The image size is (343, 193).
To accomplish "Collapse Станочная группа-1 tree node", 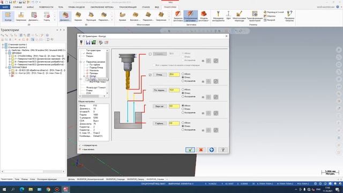I will coord(3,44).
